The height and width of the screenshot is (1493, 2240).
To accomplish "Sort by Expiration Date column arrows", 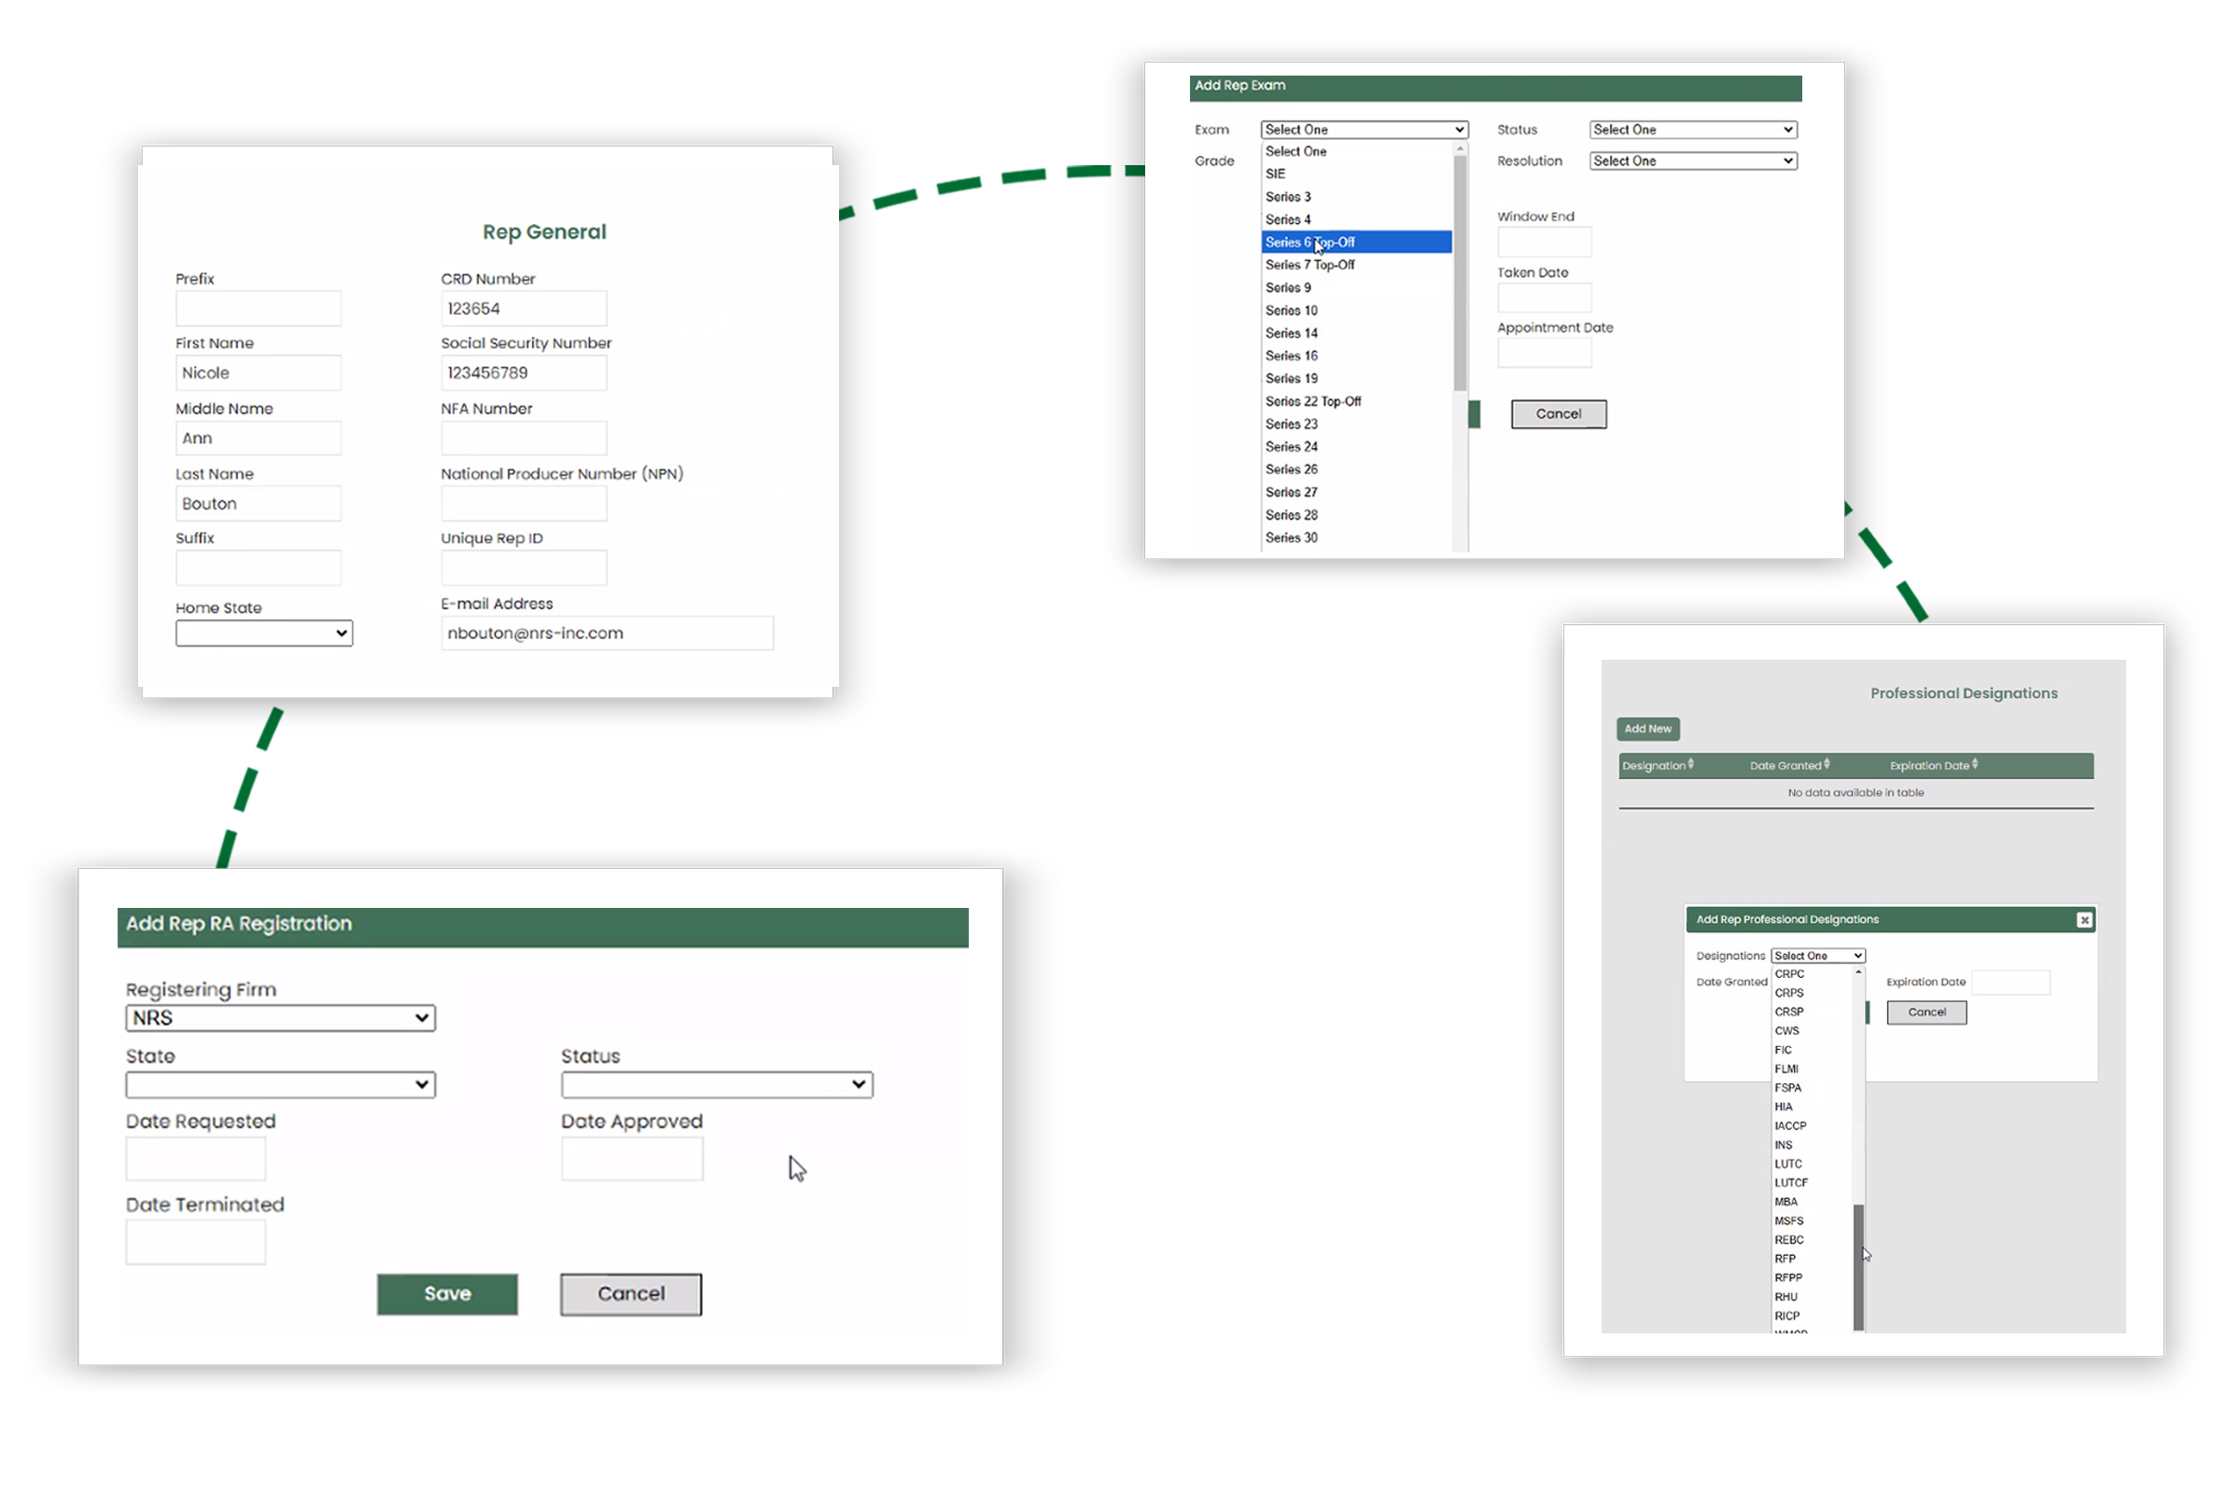I will coord(1975,764).
